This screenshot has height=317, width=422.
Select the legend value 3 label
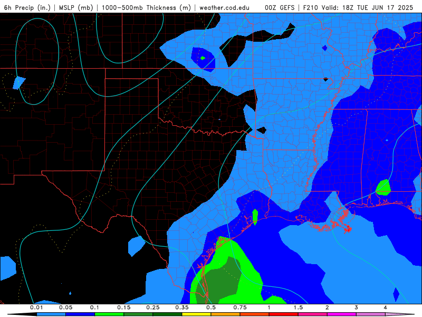[x=357, y=307]
